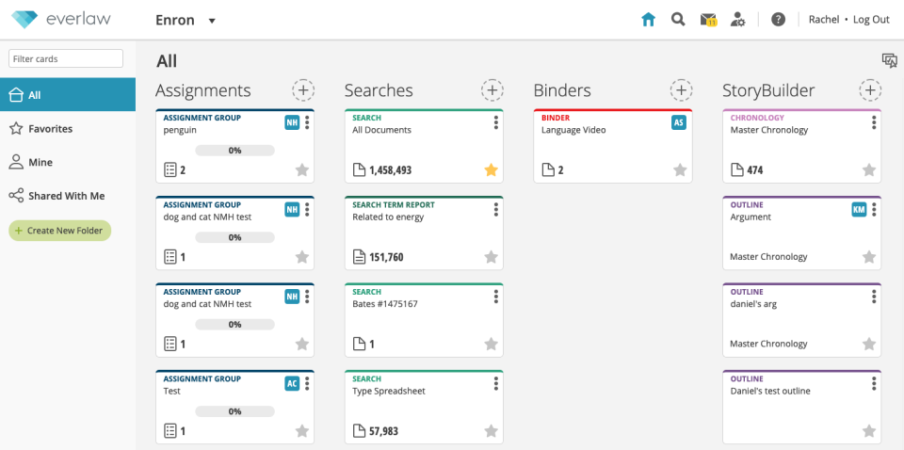Favorite the Language Video binder
The height and width of the screenshot is (450, 904).
[680, 170]
